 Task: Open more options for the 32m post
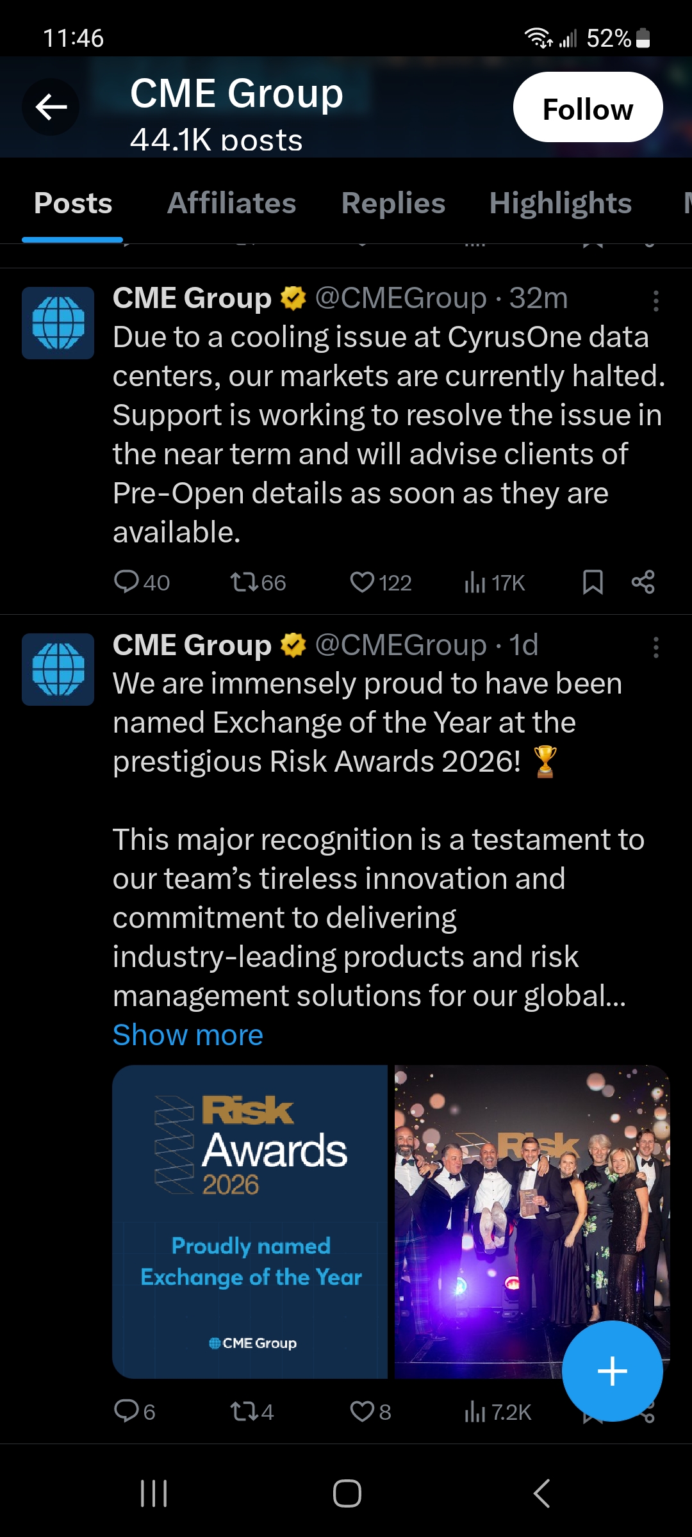click(x=655, y=300)
